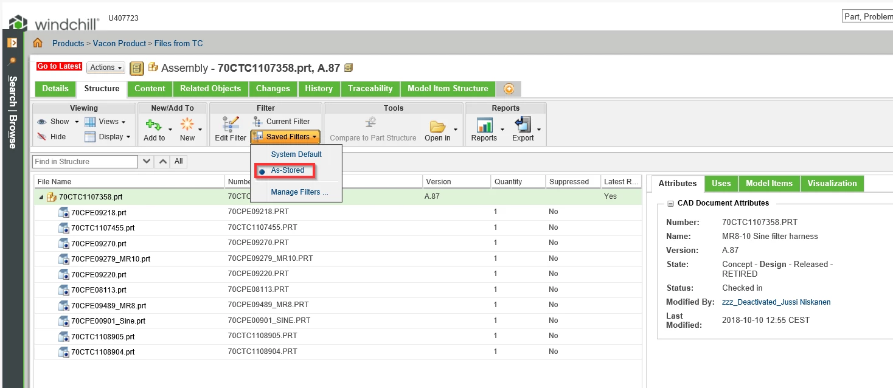Click the Hide eye icon
This screenshot has height=388, width=893.
(42, 137)
